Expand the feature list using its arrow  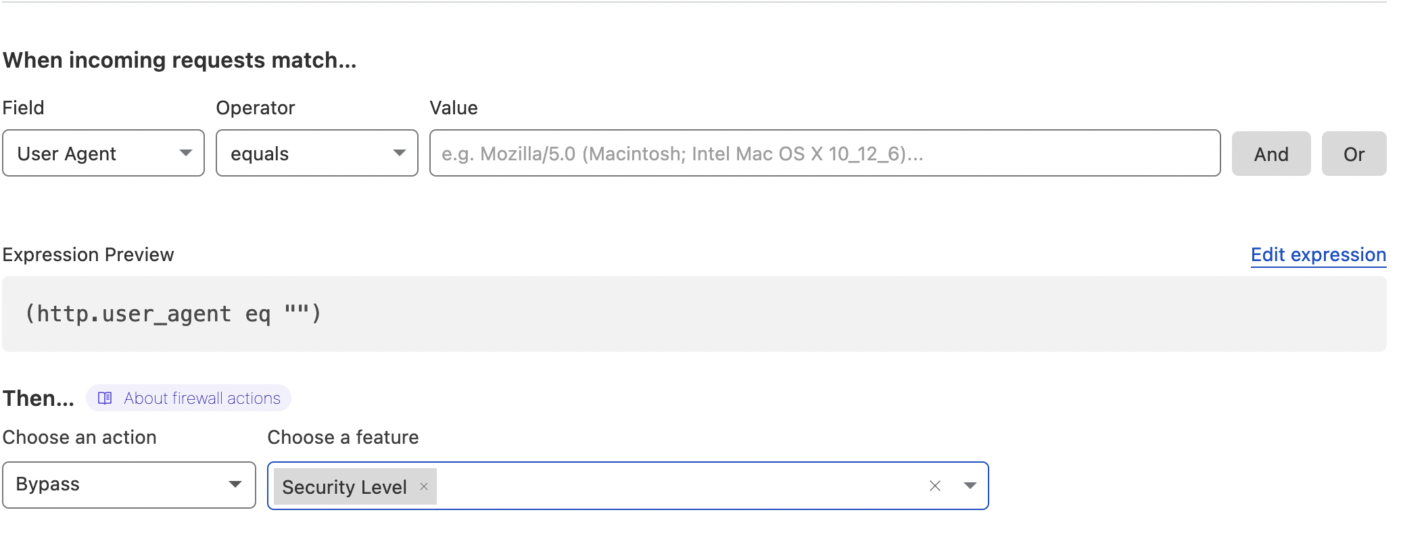(x=970, y=486)
